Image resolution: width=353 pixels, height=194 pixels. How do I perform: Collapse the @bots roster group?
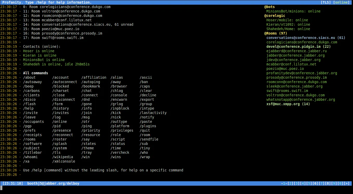click(269, 7)
